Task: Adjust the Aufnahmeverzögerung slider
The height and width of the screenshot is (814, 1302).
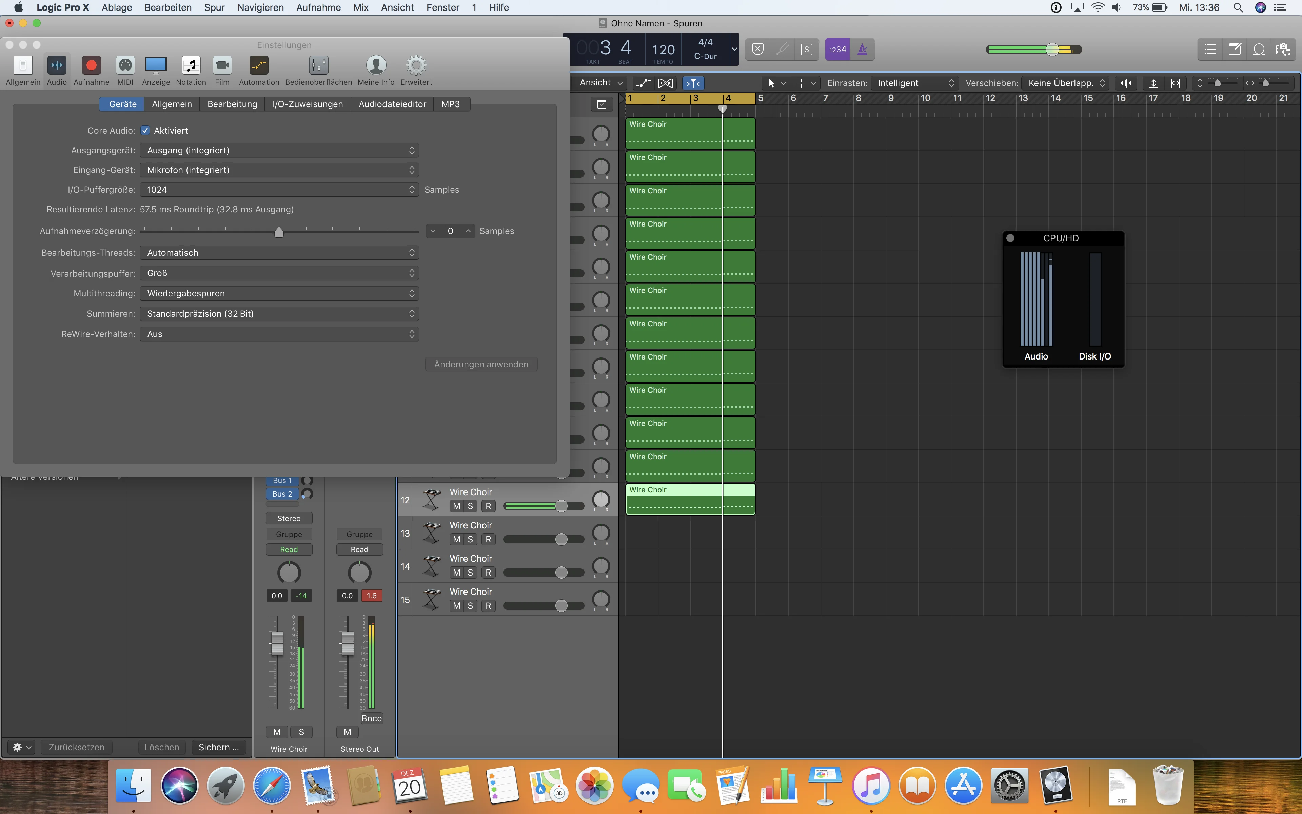Action: 279,232
